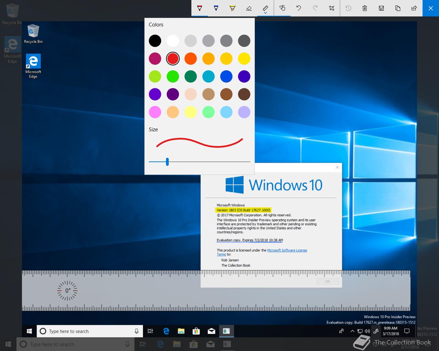Choose the pale peach skin-tone swatch
This screenshot has height=351, width=439.
point(191,94)
